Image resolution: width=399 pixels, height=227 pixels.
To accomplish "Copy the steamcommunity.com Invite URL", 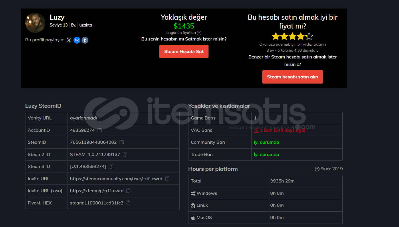I will point(167,179).
